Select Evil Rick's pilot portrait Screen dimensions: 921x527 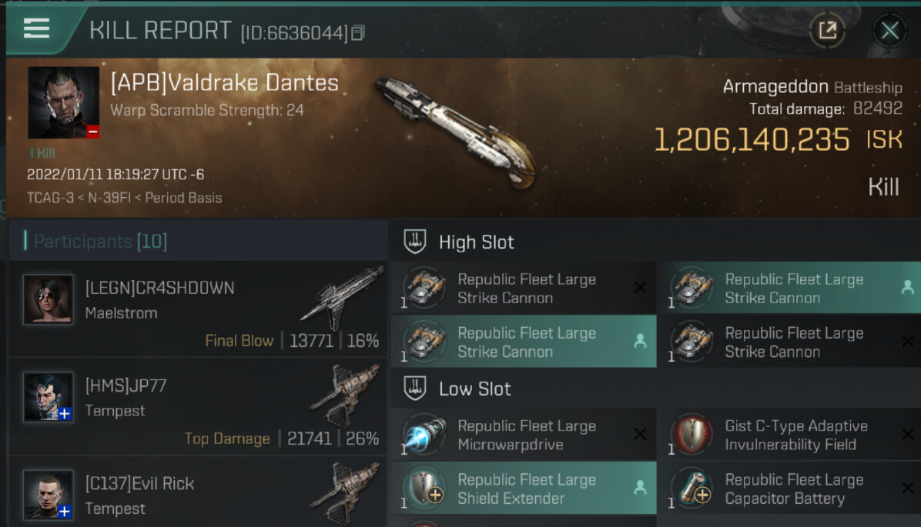pos(49,495)
